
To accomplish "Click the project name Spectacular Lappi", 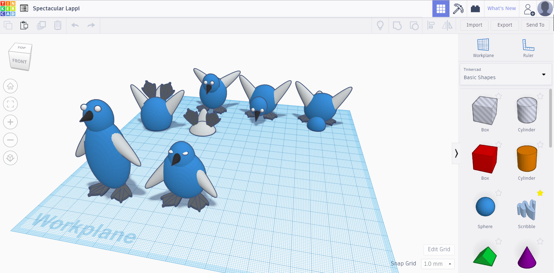I will click(56, 8).
